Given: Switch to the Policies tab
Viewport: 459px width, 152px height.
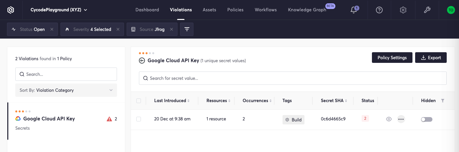Looking at the screenshot, I should click(x=235, y=10).
